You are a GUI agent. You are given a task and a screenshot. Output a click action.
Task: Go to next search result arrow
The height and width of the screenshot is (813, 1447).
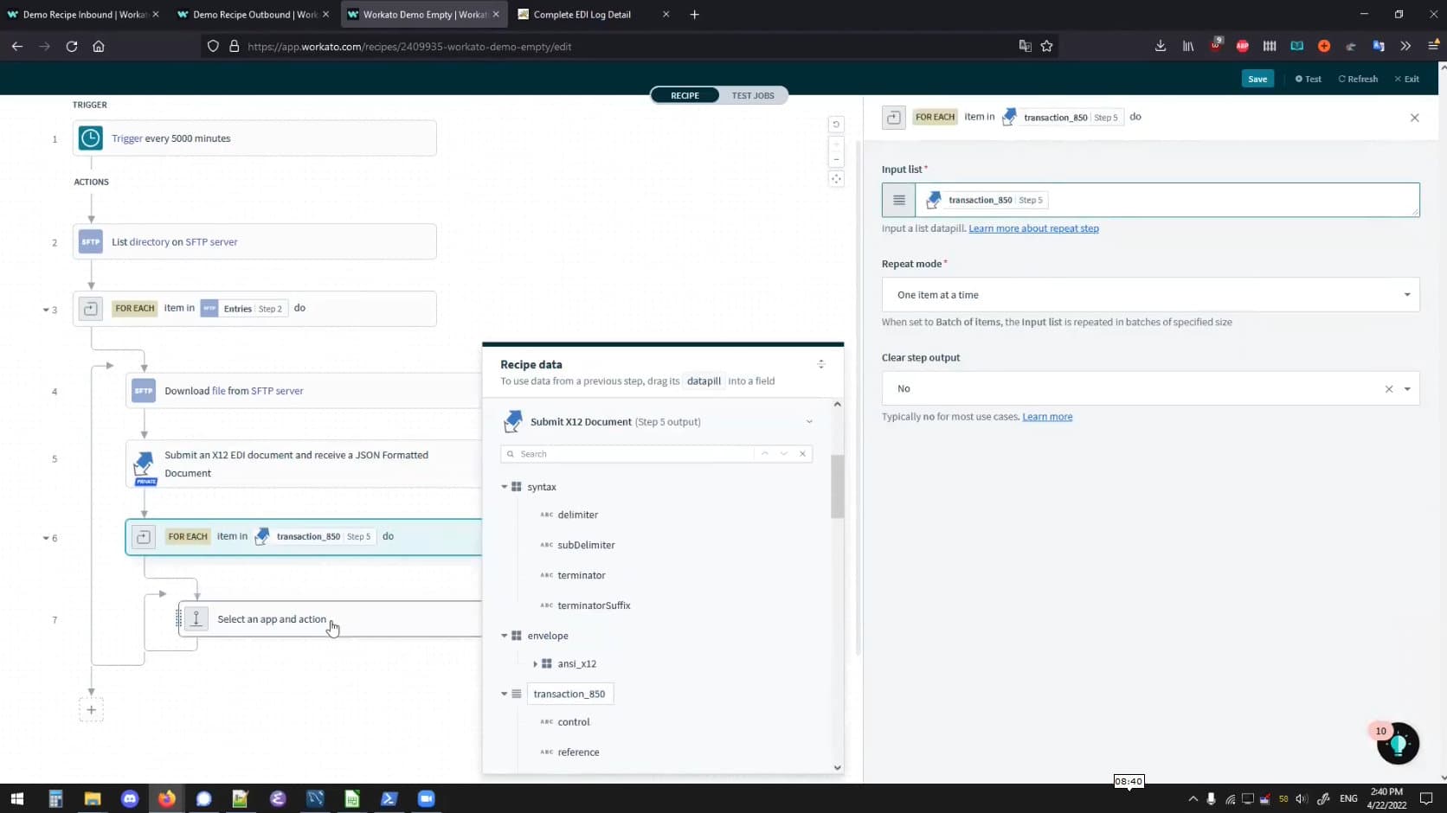tap(784, 454)
